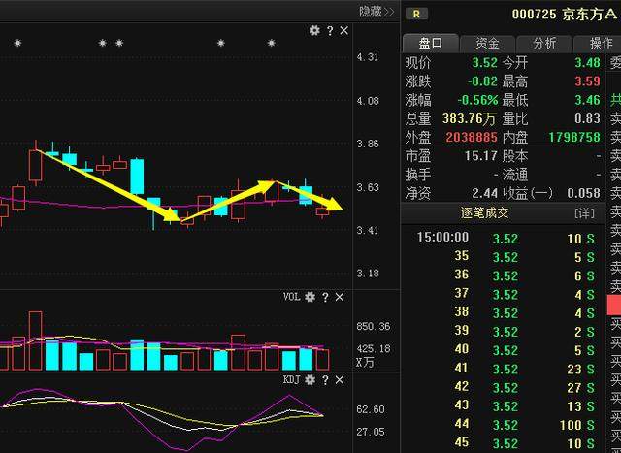Screen dimensions: 621x453
Task: Open VOL indicator help question mark
Action: [325, 297]
